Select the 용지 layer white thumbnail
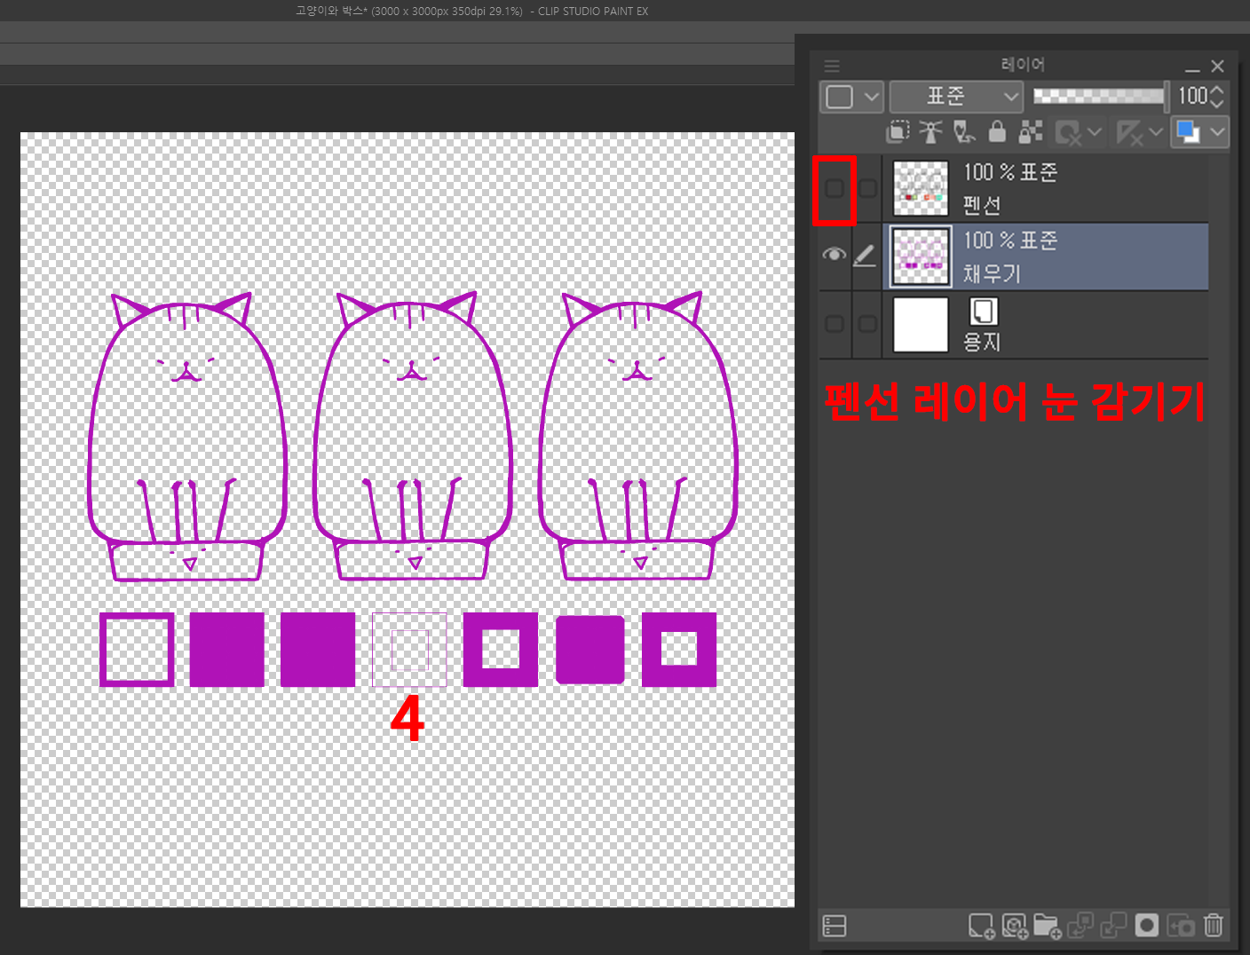The width and height of the screenshot is (1250, 955). point(921,324)
